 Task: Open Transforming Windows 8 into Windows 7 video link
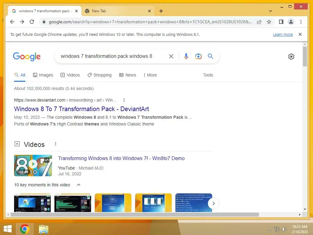(121, 158)
